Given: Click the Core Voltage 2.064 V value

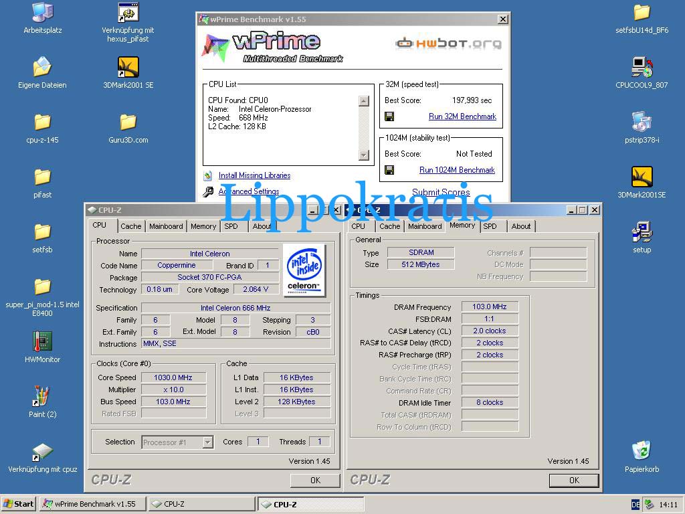Looking at the screenshot, I should click(256, 289).
